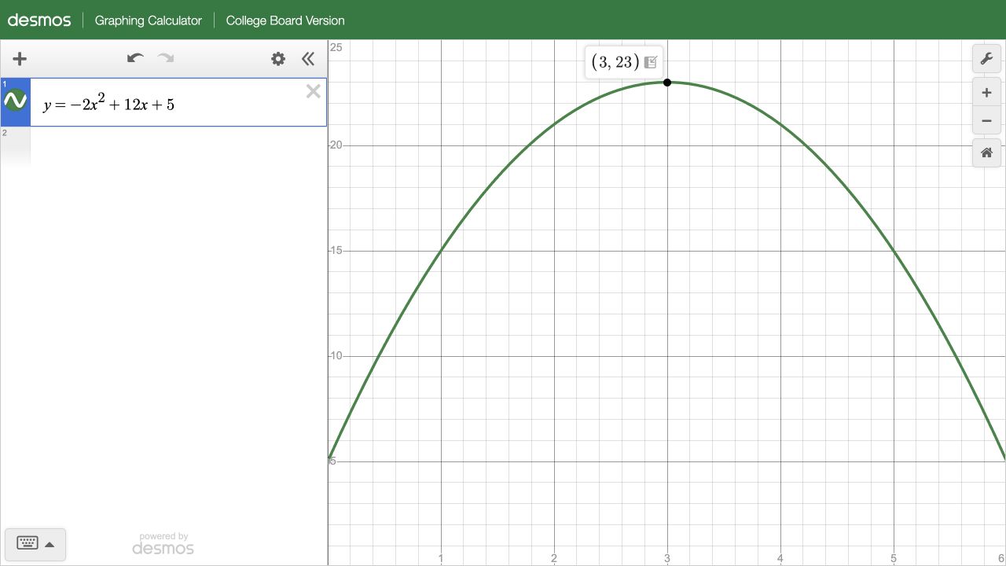This screenshot has width=1006, height=566.
Task: Click the Graphing Calculator header text
Action: click(148, 20)
